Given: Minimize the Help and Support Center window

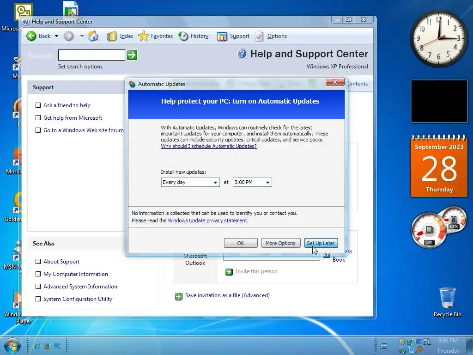Looking at the screenshot, I should (338, 19).
